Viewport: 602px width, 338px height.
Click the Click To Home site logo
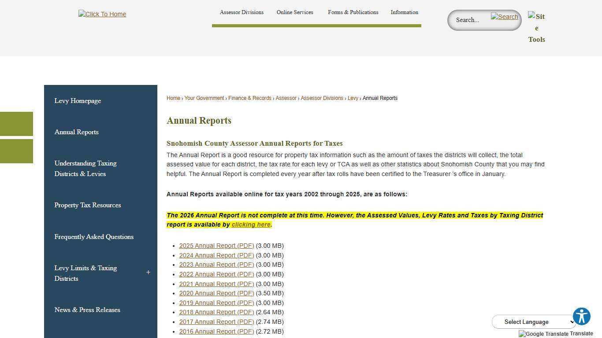click(102, 14)
